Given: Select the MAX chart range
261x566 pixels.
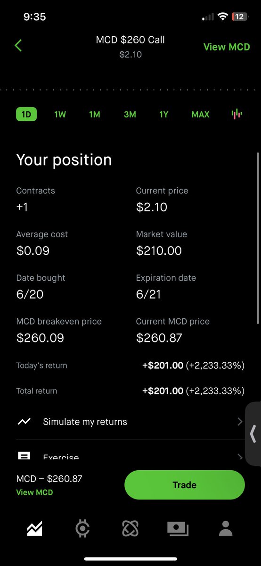Looking at the screenshot, I should click(x=200, y=114).
